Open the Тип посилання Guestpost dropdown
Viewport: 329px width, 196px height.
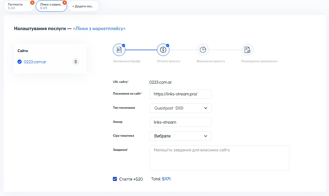[180, 108]
